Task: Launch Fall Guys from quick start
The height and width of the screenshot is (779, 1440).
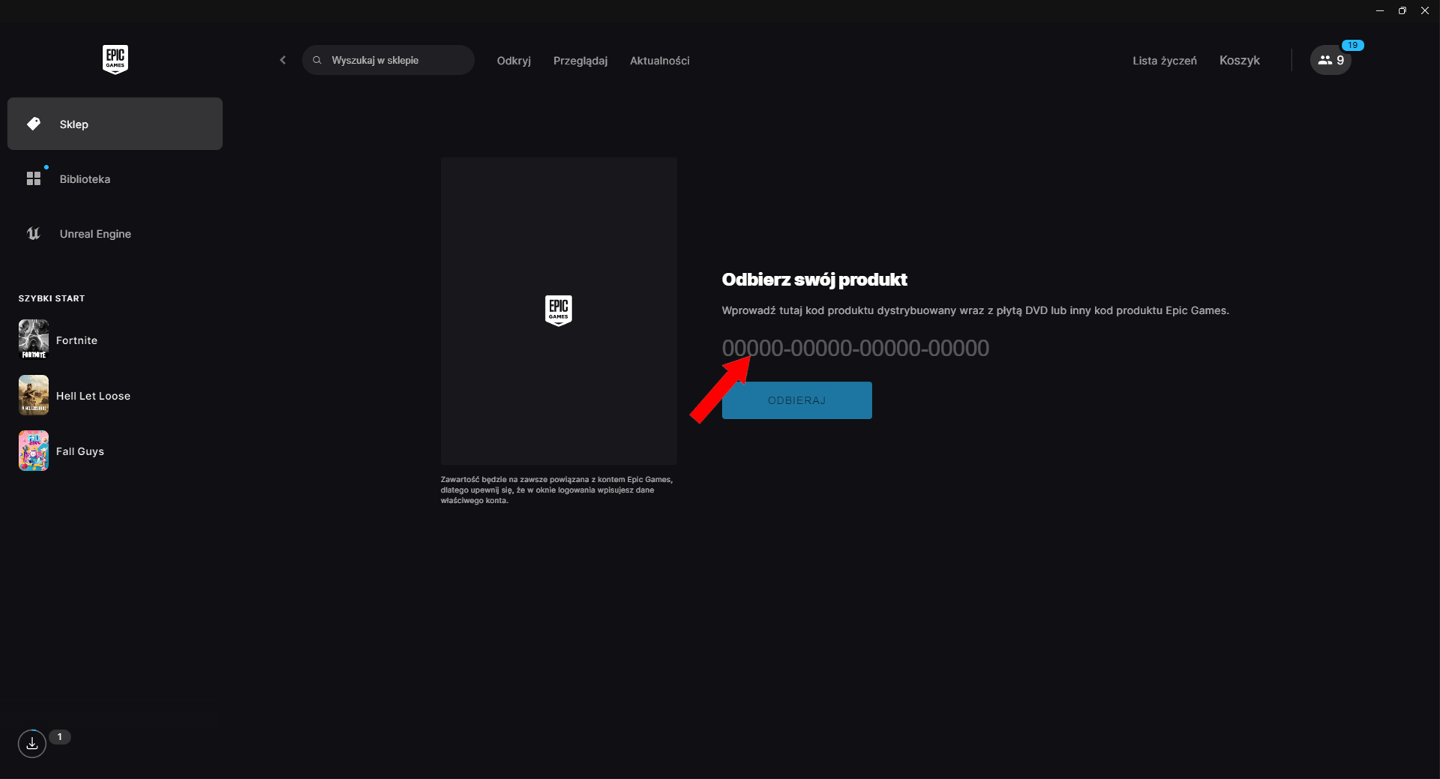Action: [79, 451]
